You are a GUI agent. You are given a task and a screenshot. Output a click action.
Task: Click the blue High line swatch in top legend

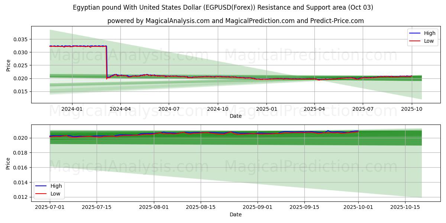[415, 33]
